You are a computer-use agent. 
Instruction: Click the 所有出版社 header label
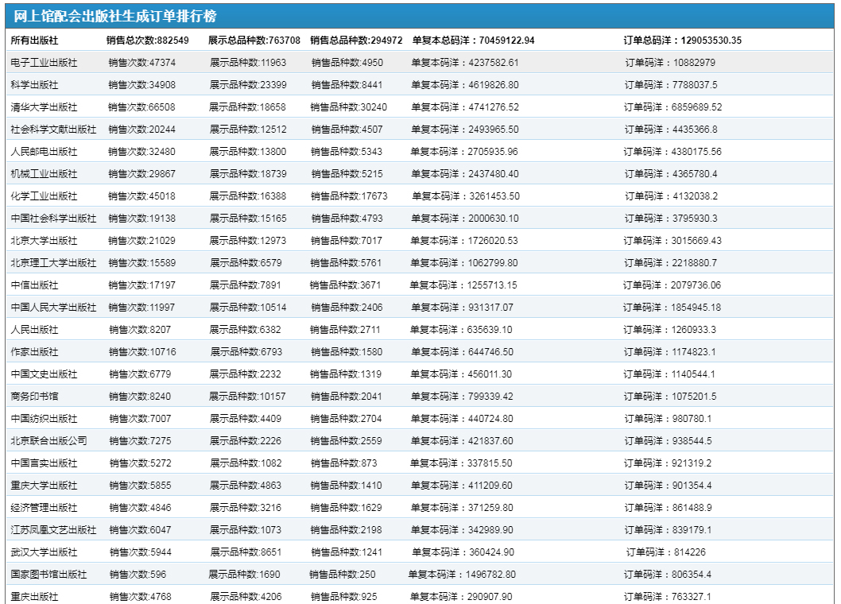(34, 41)
